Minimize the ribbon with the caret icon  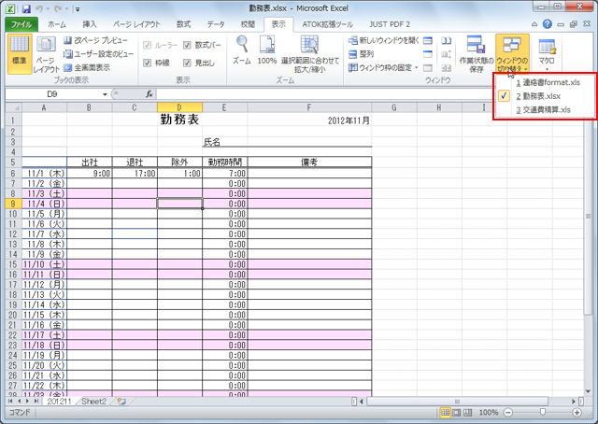coord(534,24)
